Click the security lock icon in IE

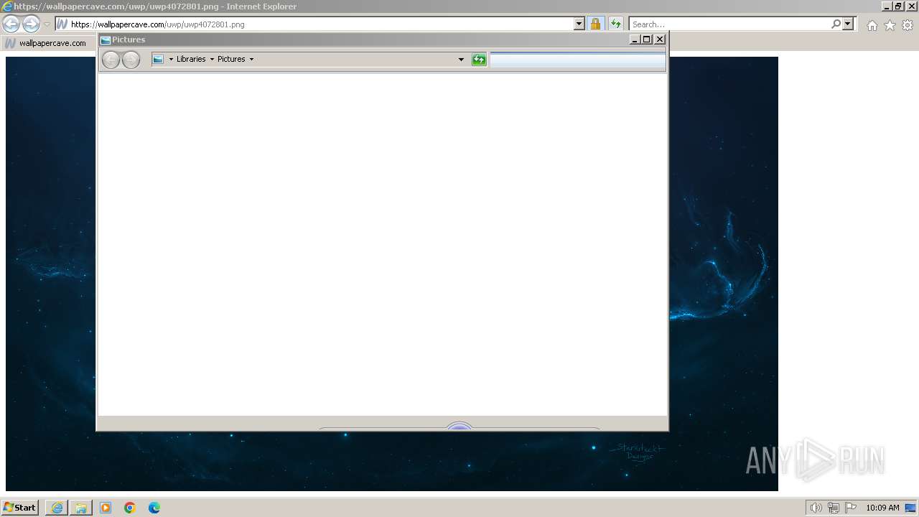click(x=595, y=24)
